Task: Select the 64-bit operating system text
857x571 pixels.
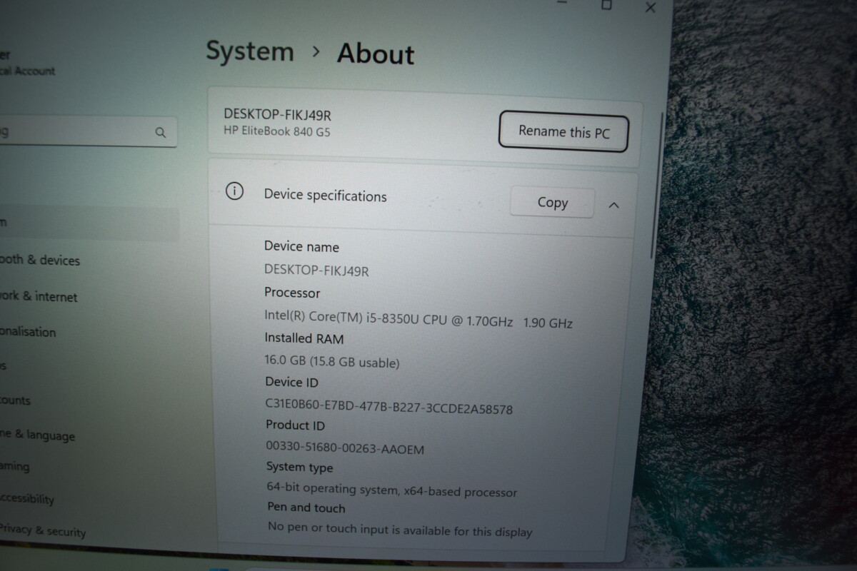Action: coord(392,490)
